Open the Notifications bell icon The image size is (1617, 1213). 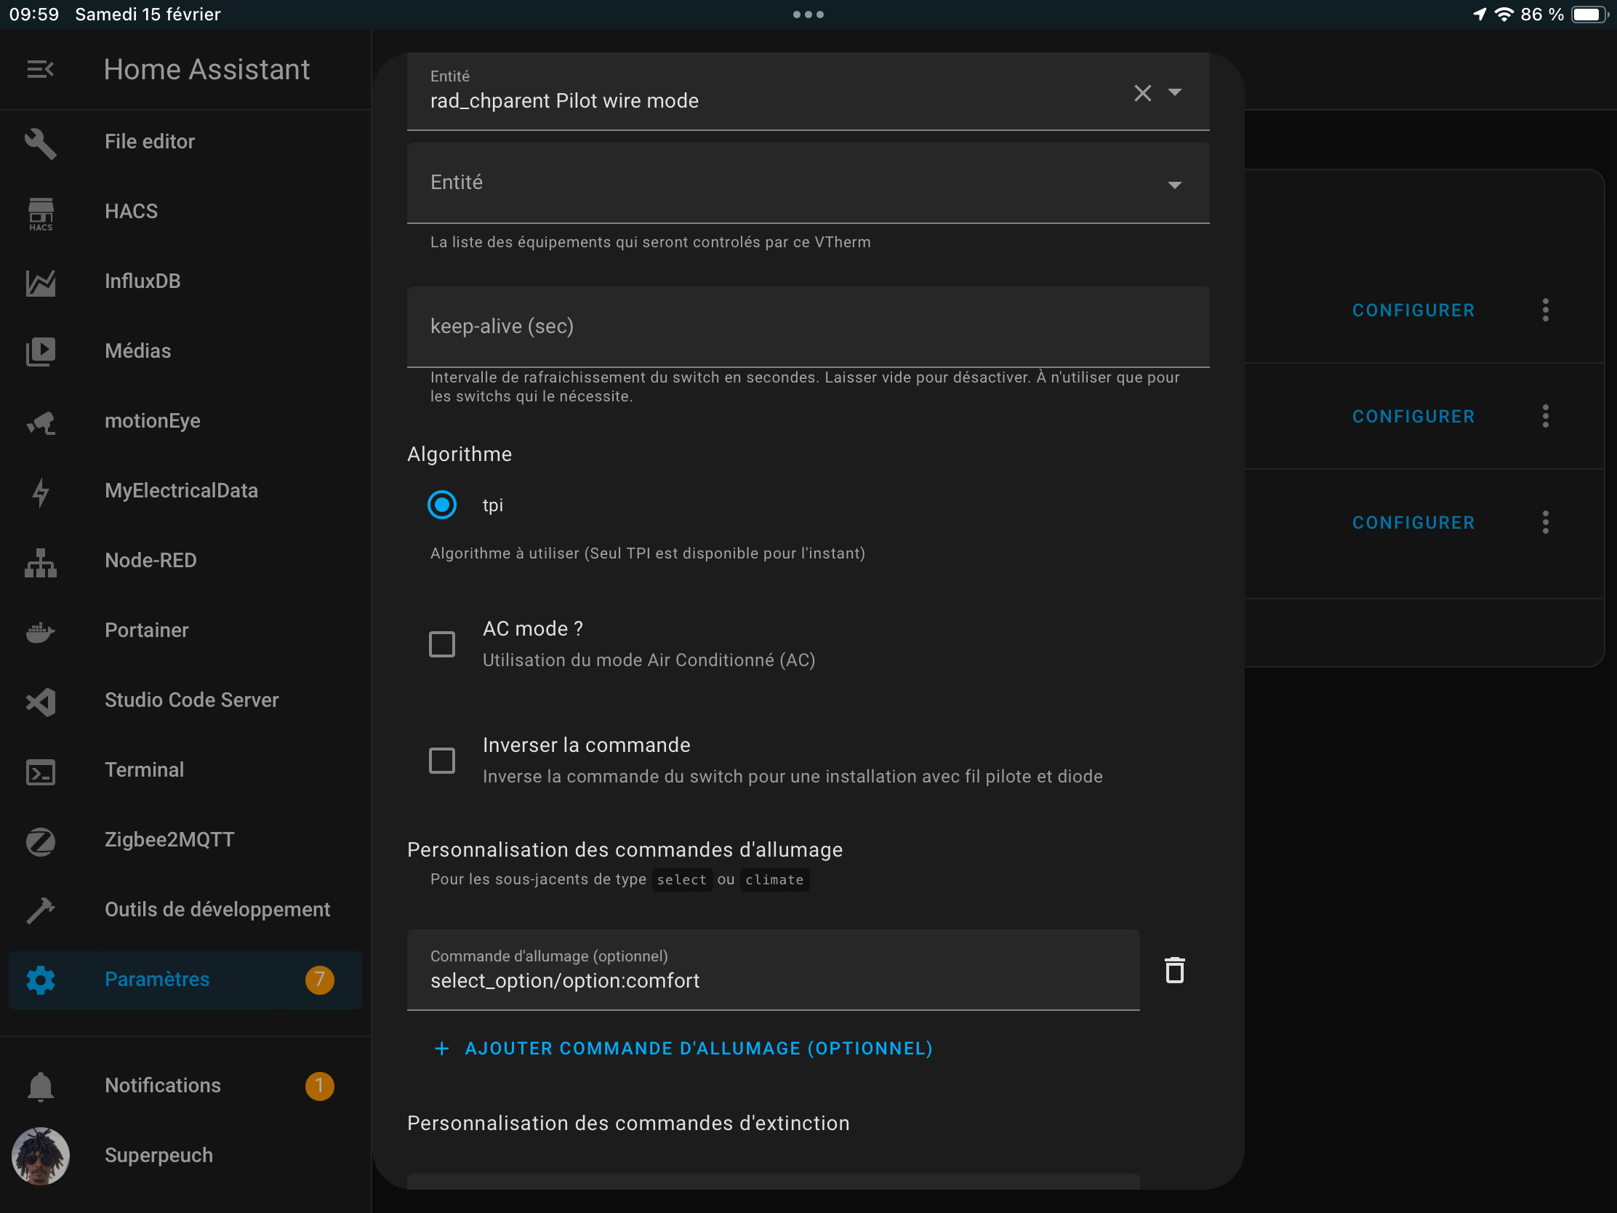tap(41, 1086)
